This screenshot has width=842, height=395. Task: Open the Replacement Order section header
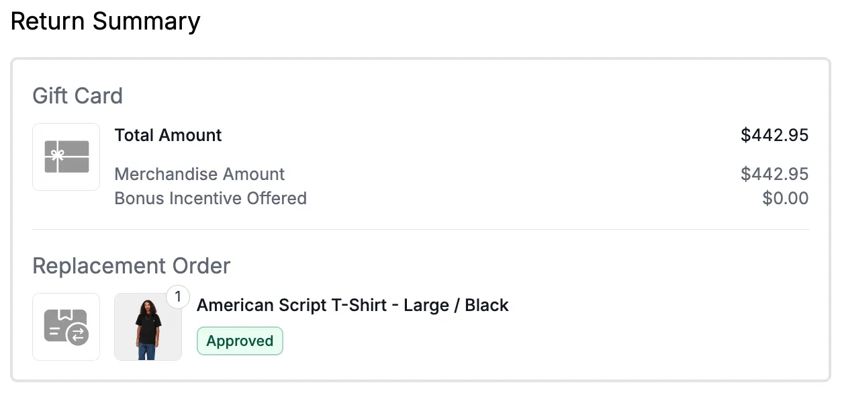[131, 265]
